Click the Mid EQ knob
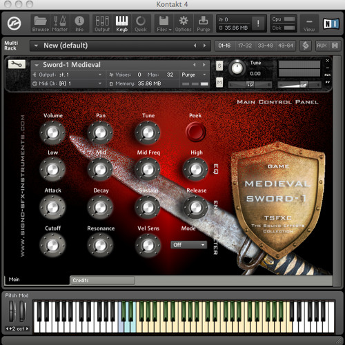This screenshot has height=345, width=345. pyautogui.click(x=101, y=170)
